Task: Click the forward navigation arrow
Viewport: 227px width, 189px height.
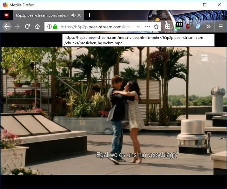Action: point(17,26)
